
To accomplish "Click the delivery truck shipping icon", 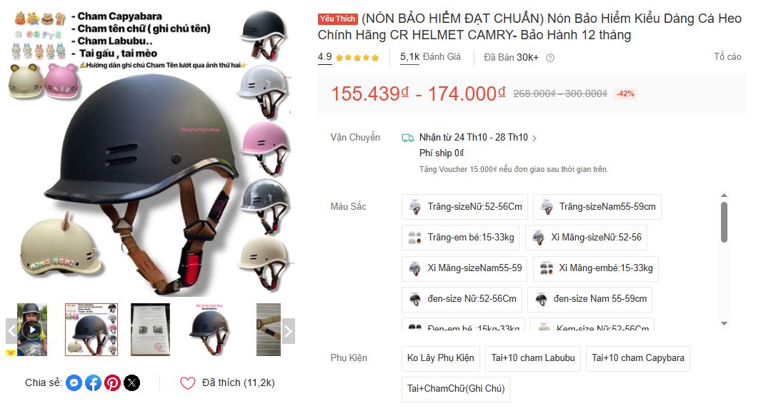I will click(x=408, y=138).
